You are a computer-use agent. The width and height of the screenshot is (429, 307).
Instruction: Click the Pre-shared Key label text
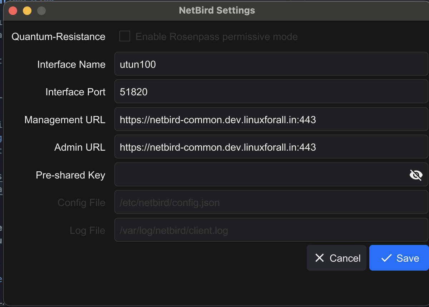[x=70, y=175]
